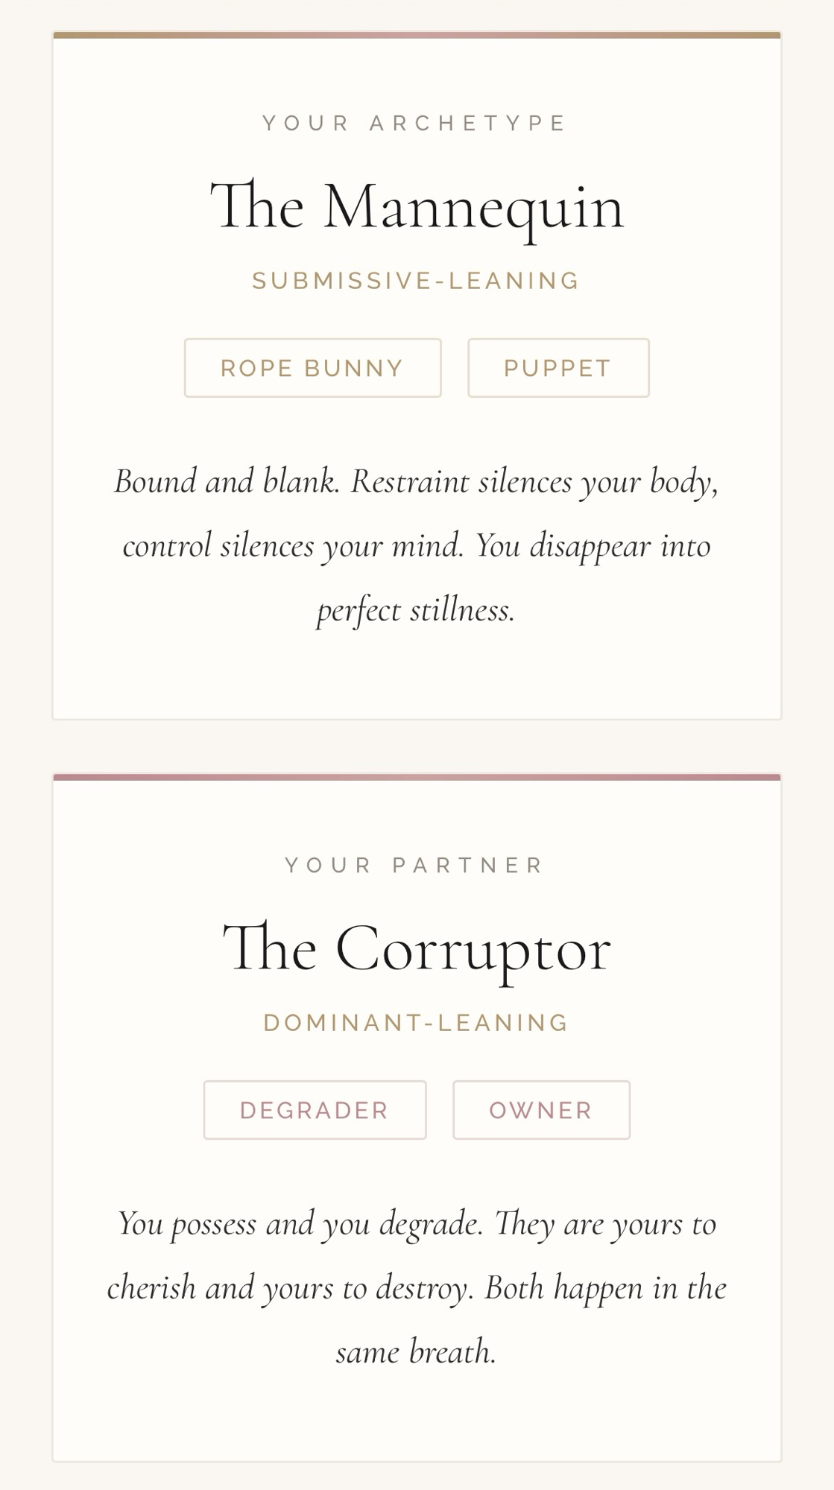
Task: Click the Your Partner header label
Action: [x=417, y=865]
